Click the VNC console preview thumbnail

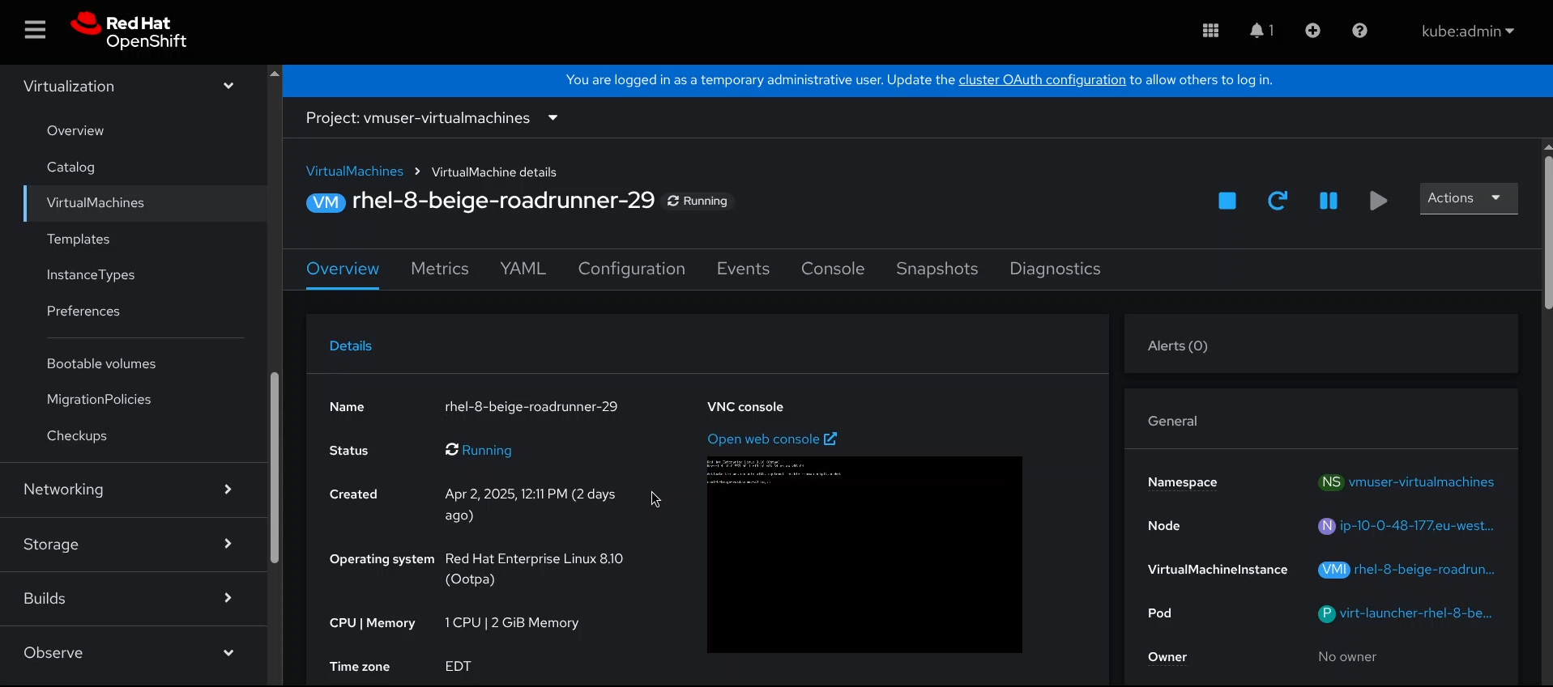864,555
